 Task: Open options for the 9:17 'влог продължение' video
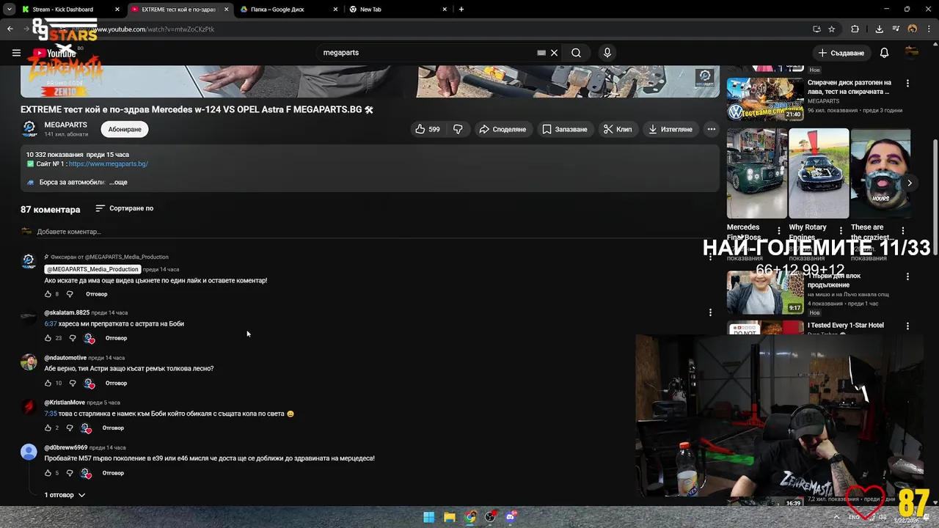click(907, 276)
